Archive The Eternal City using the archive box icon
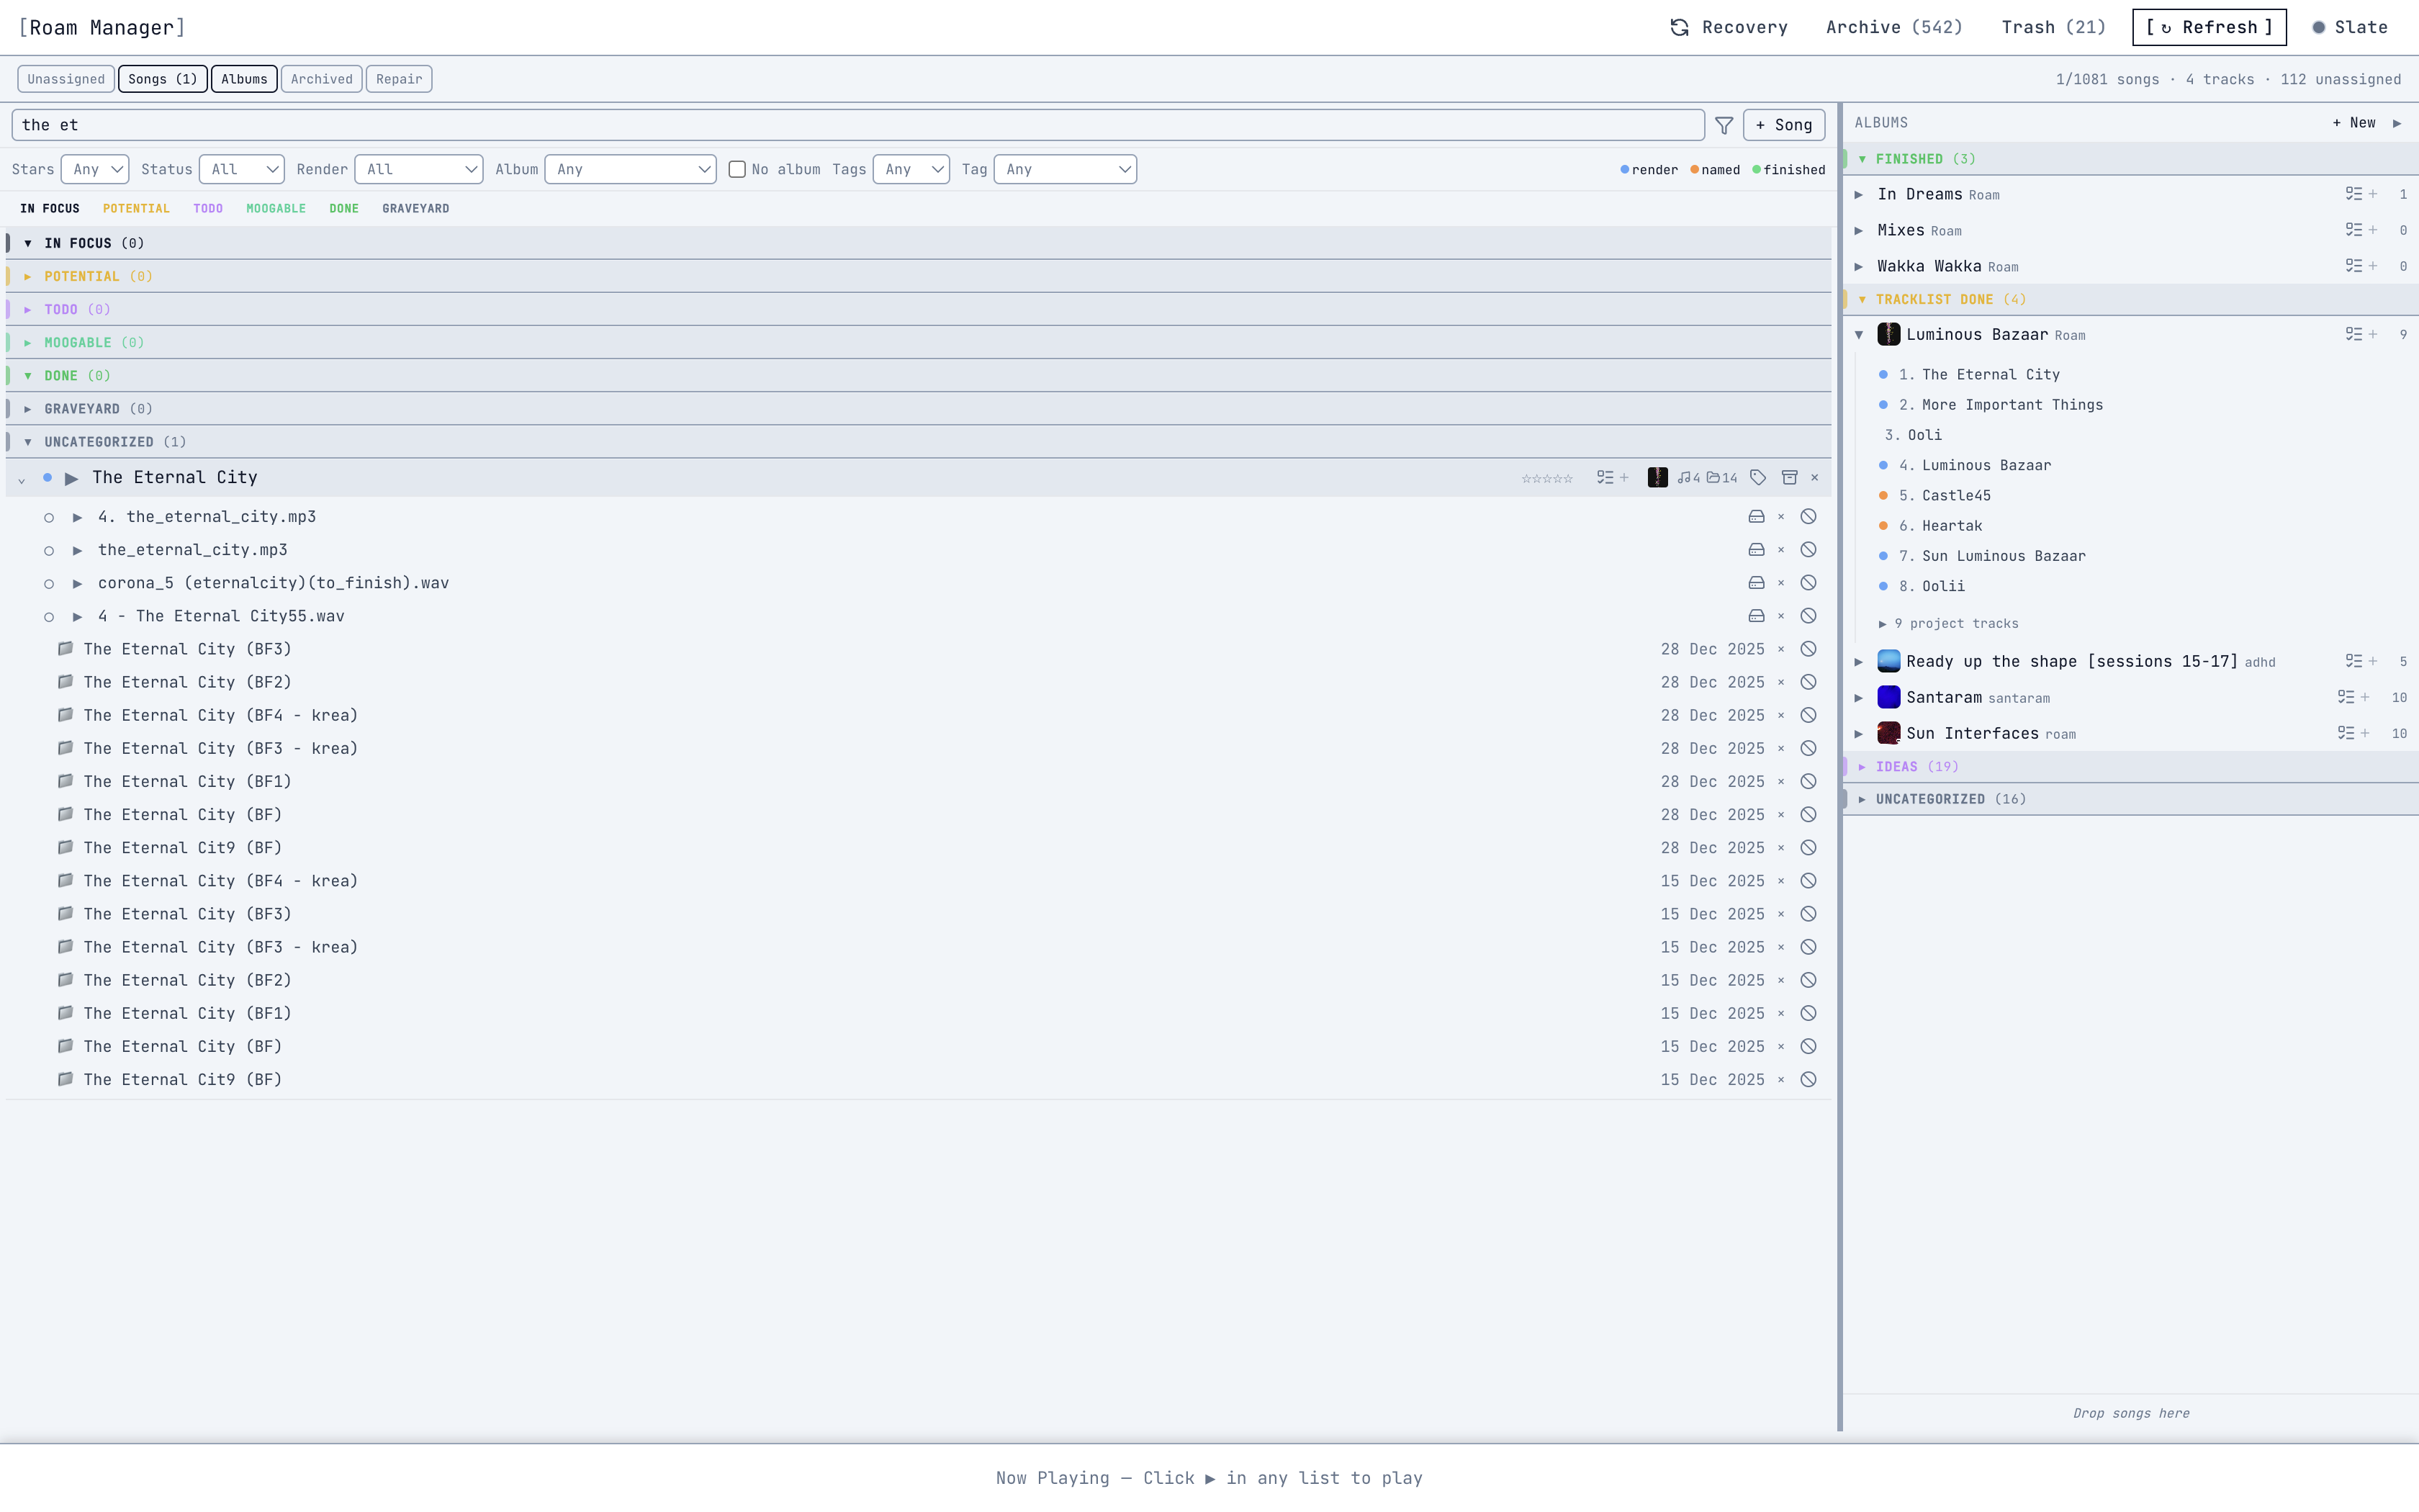Image resolution: width=2419 pixels, height=1512 pixels. click(x=1790, y=477)
